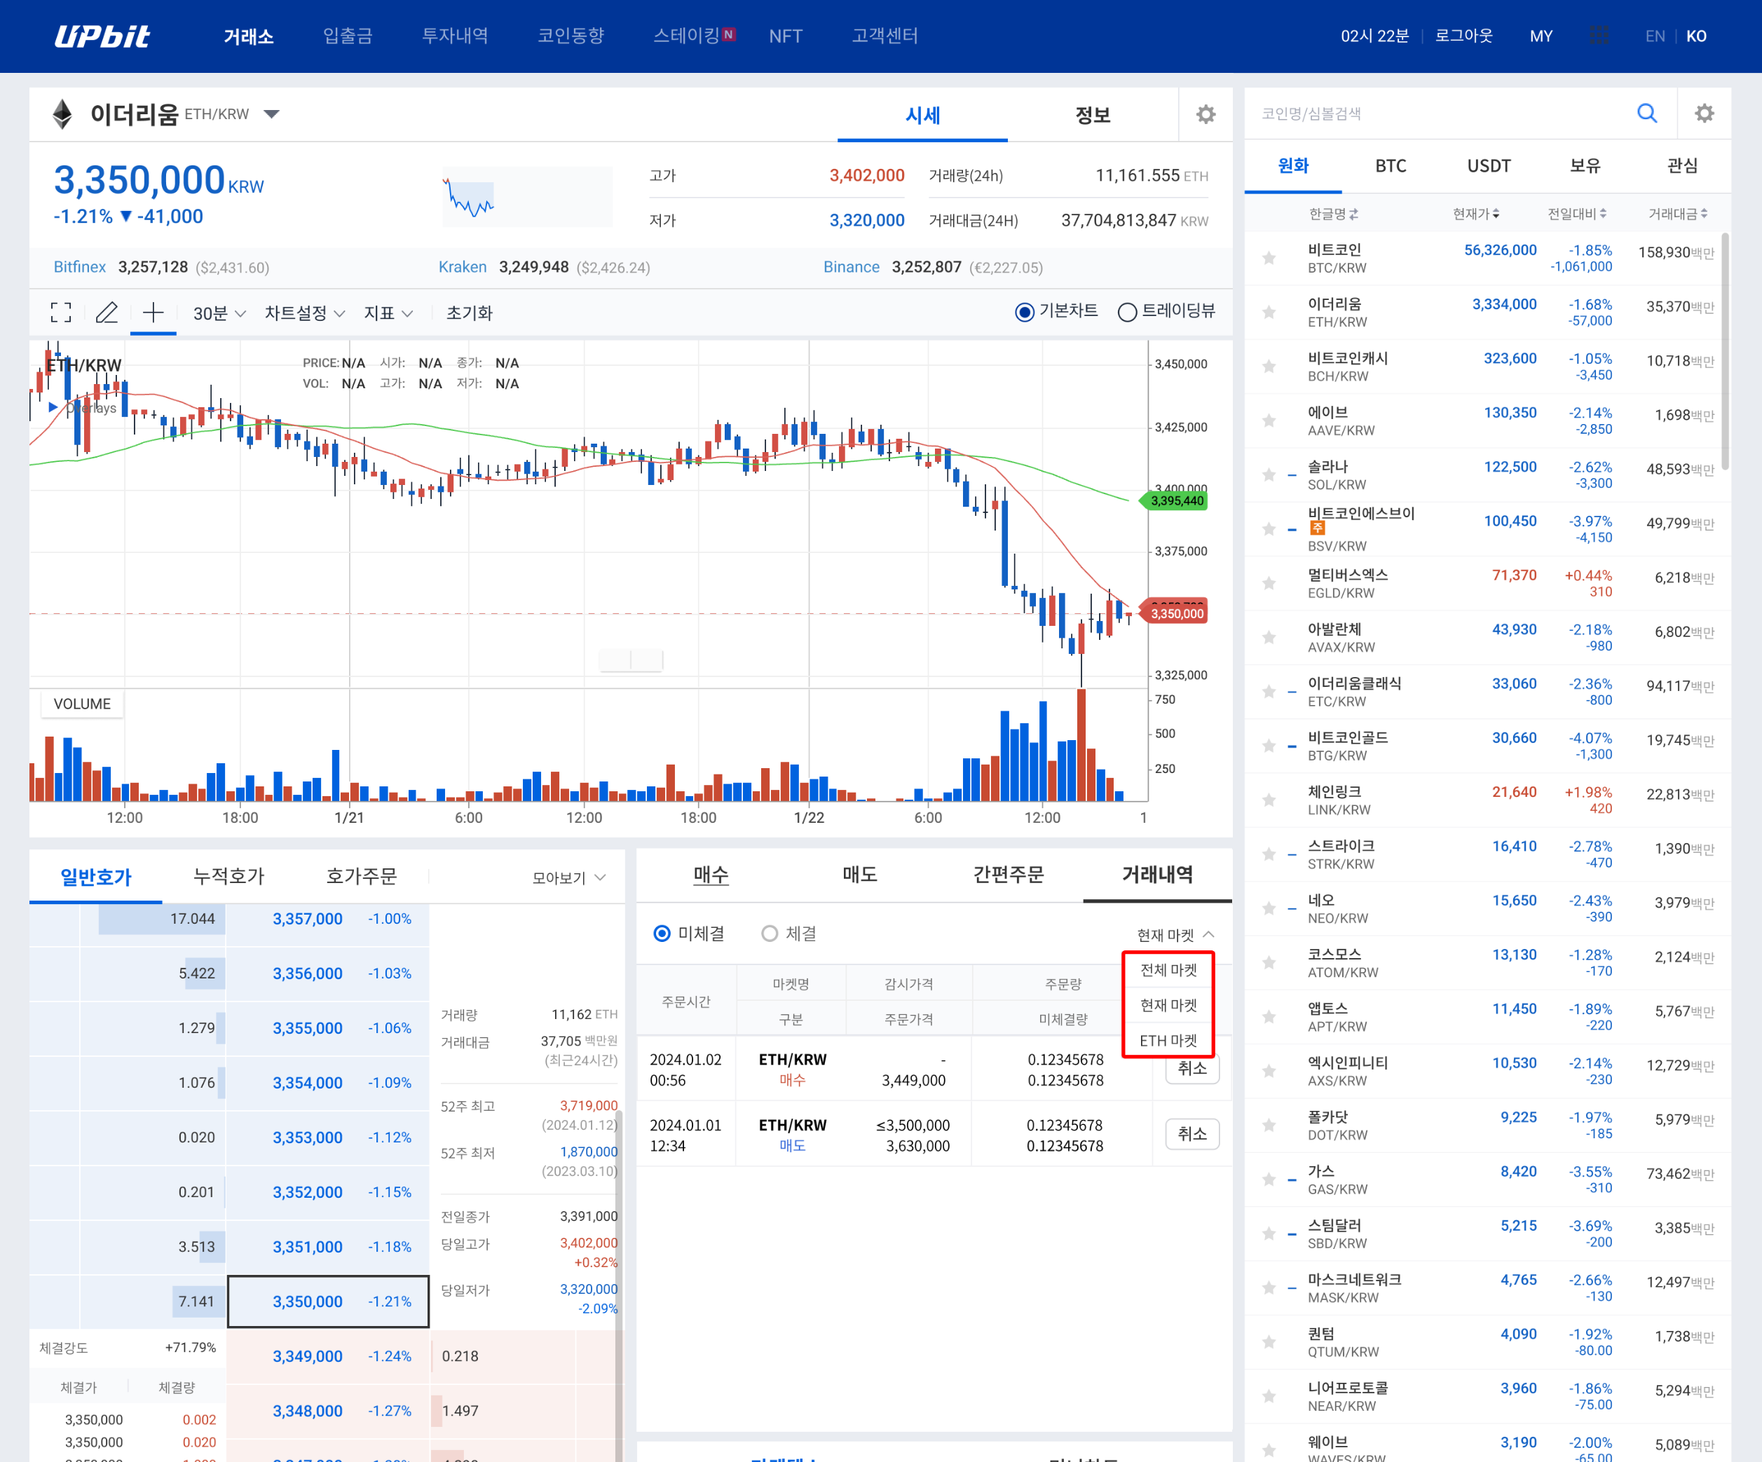Star the 코스모스 row
1762x1462 pixels.
[x=1269, y=963]
